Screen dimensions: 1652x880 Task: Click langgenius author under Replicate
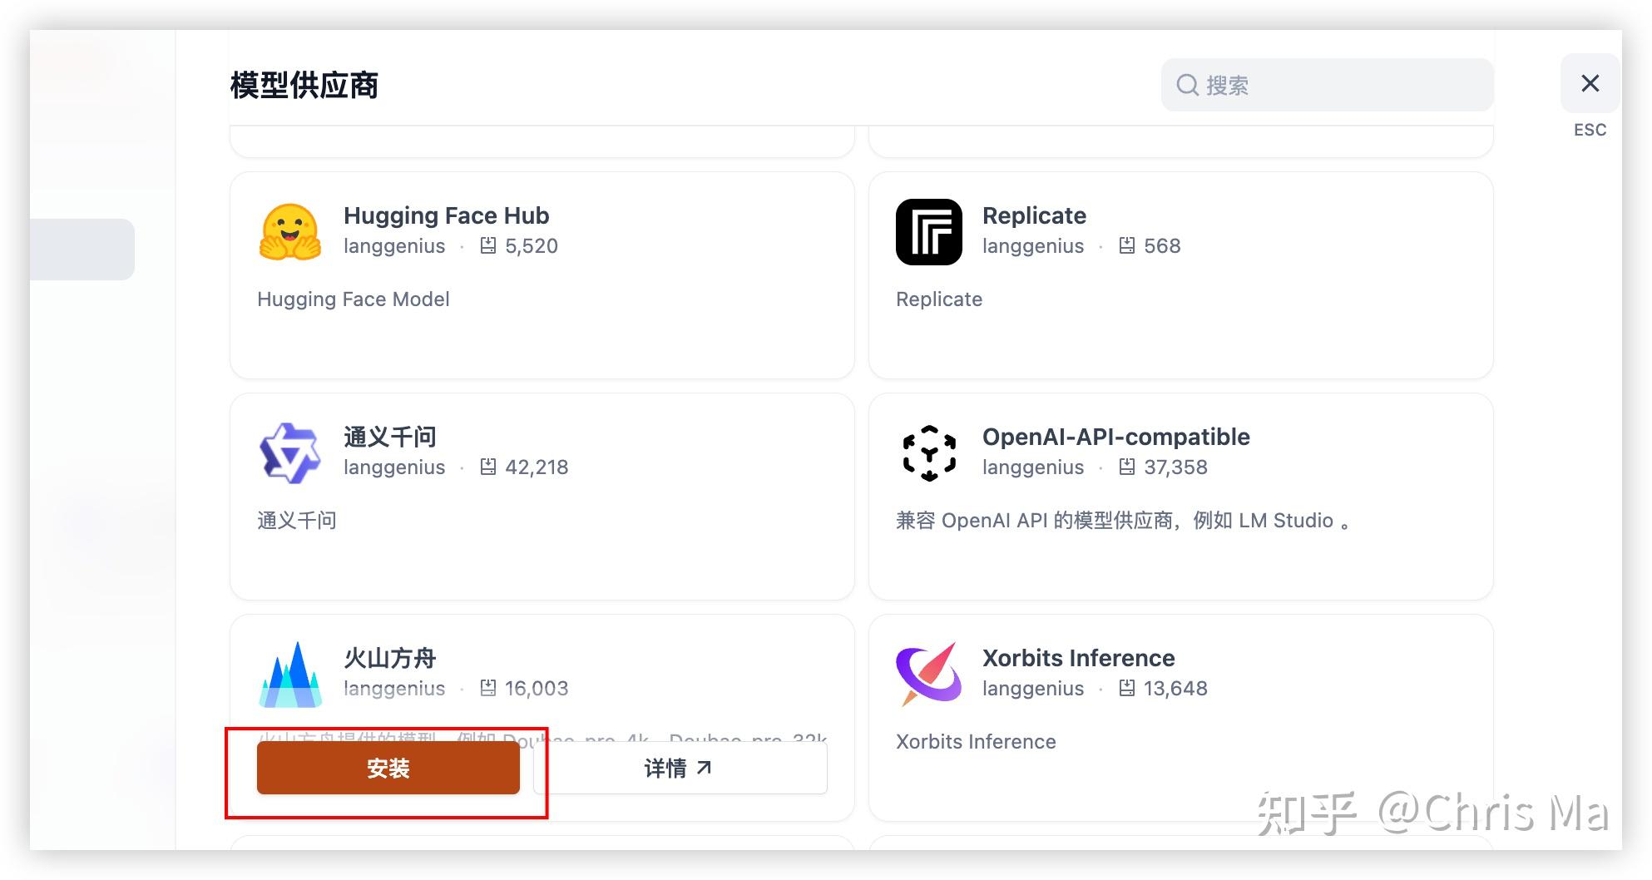[1033, 246]
